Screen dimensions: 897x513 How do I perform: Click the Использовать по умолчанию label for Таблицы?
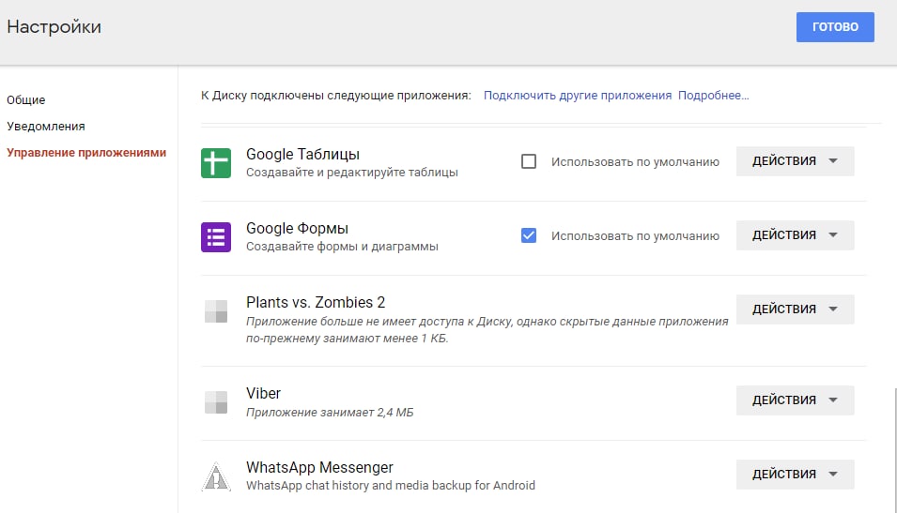[x=635, y=162]
